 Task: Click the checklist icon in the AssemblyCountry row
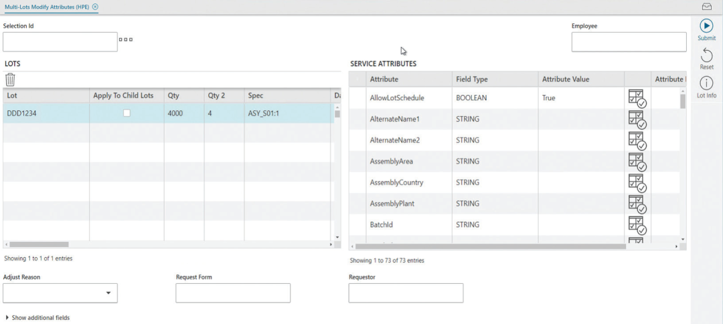coord(637,183)
